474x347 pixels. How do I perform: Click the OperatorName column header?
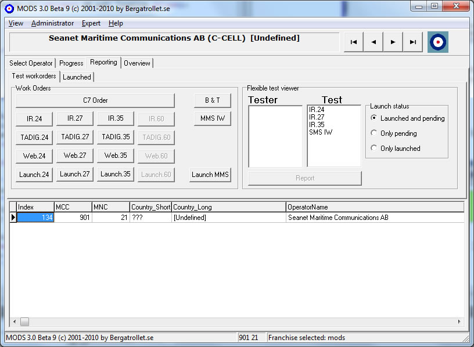pyautogui.click(x=375, y=207)
